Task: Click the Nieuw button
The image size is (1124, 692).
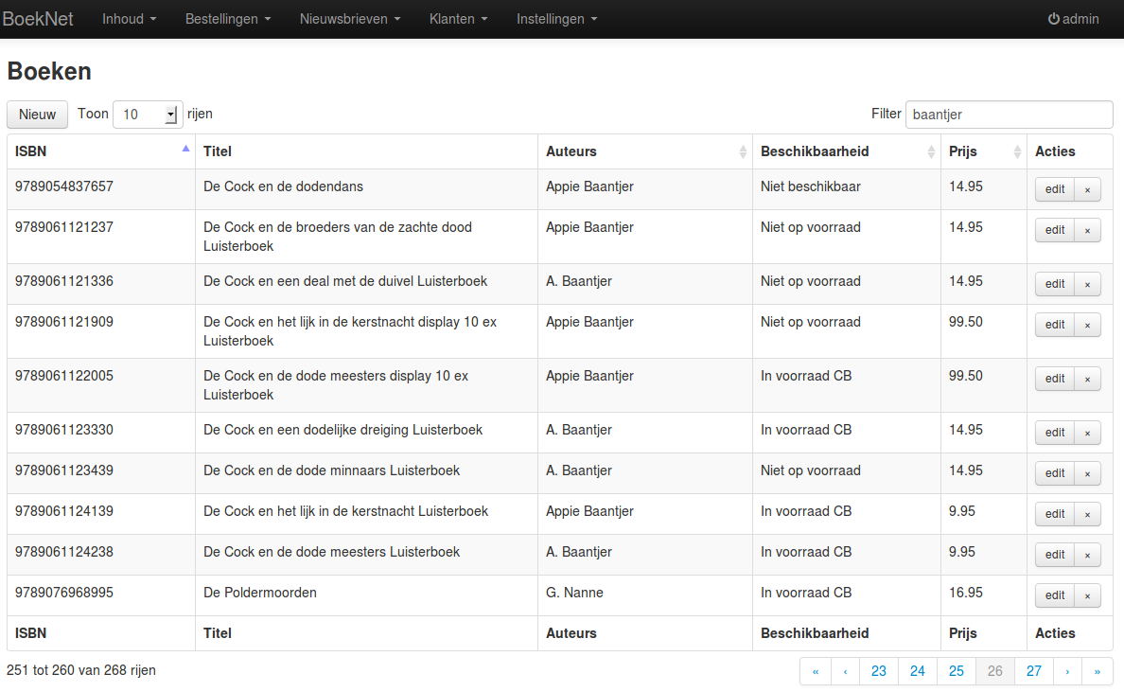Action: (37, 114)
